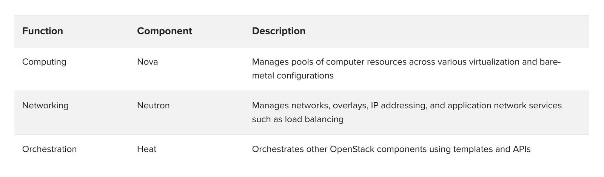Select the Nova component cell

coord(147,62)
